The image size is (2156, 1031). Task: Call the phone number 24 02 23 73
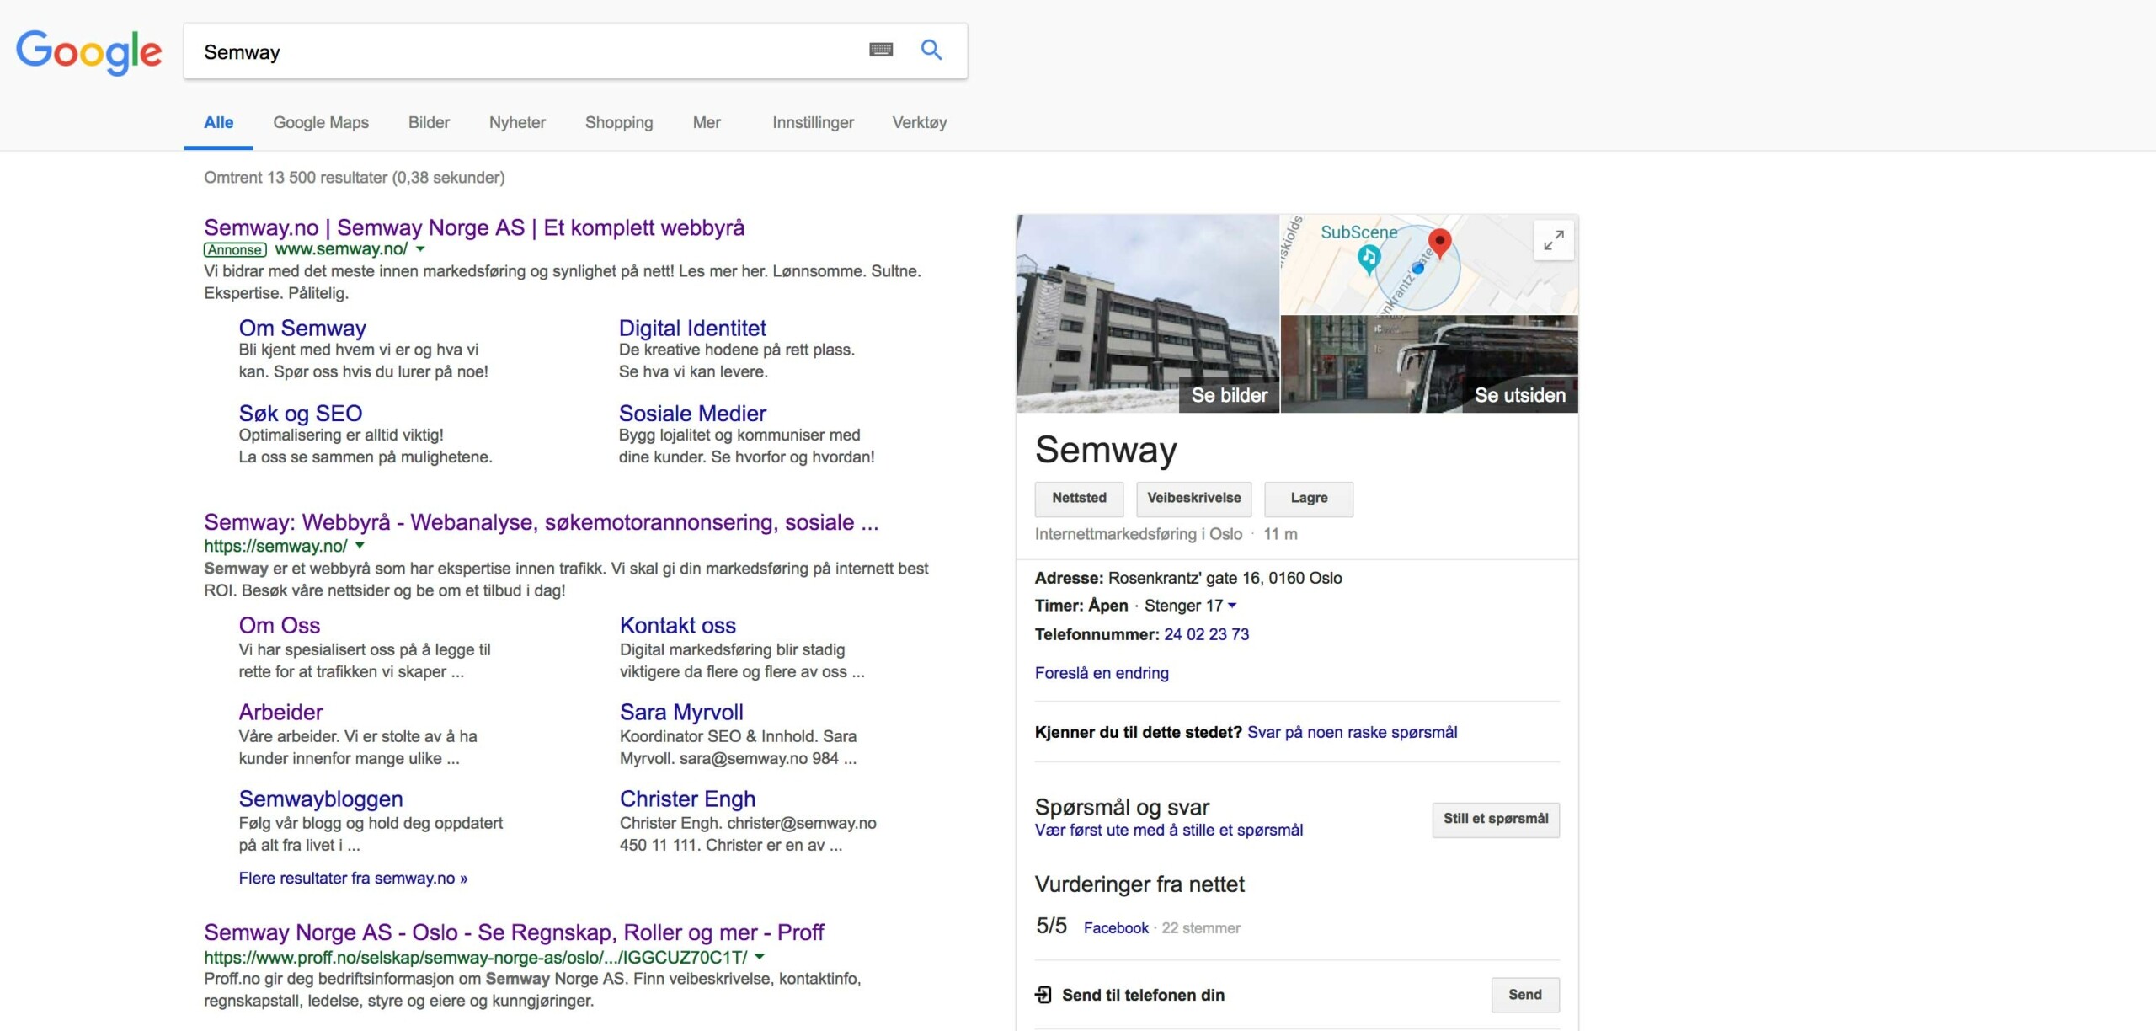tap(1206, 634)
